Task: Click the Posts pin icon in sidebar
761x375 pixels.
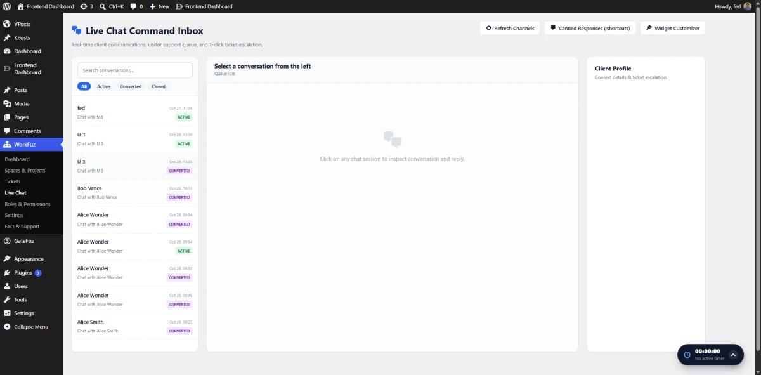Action: point(7,90)
